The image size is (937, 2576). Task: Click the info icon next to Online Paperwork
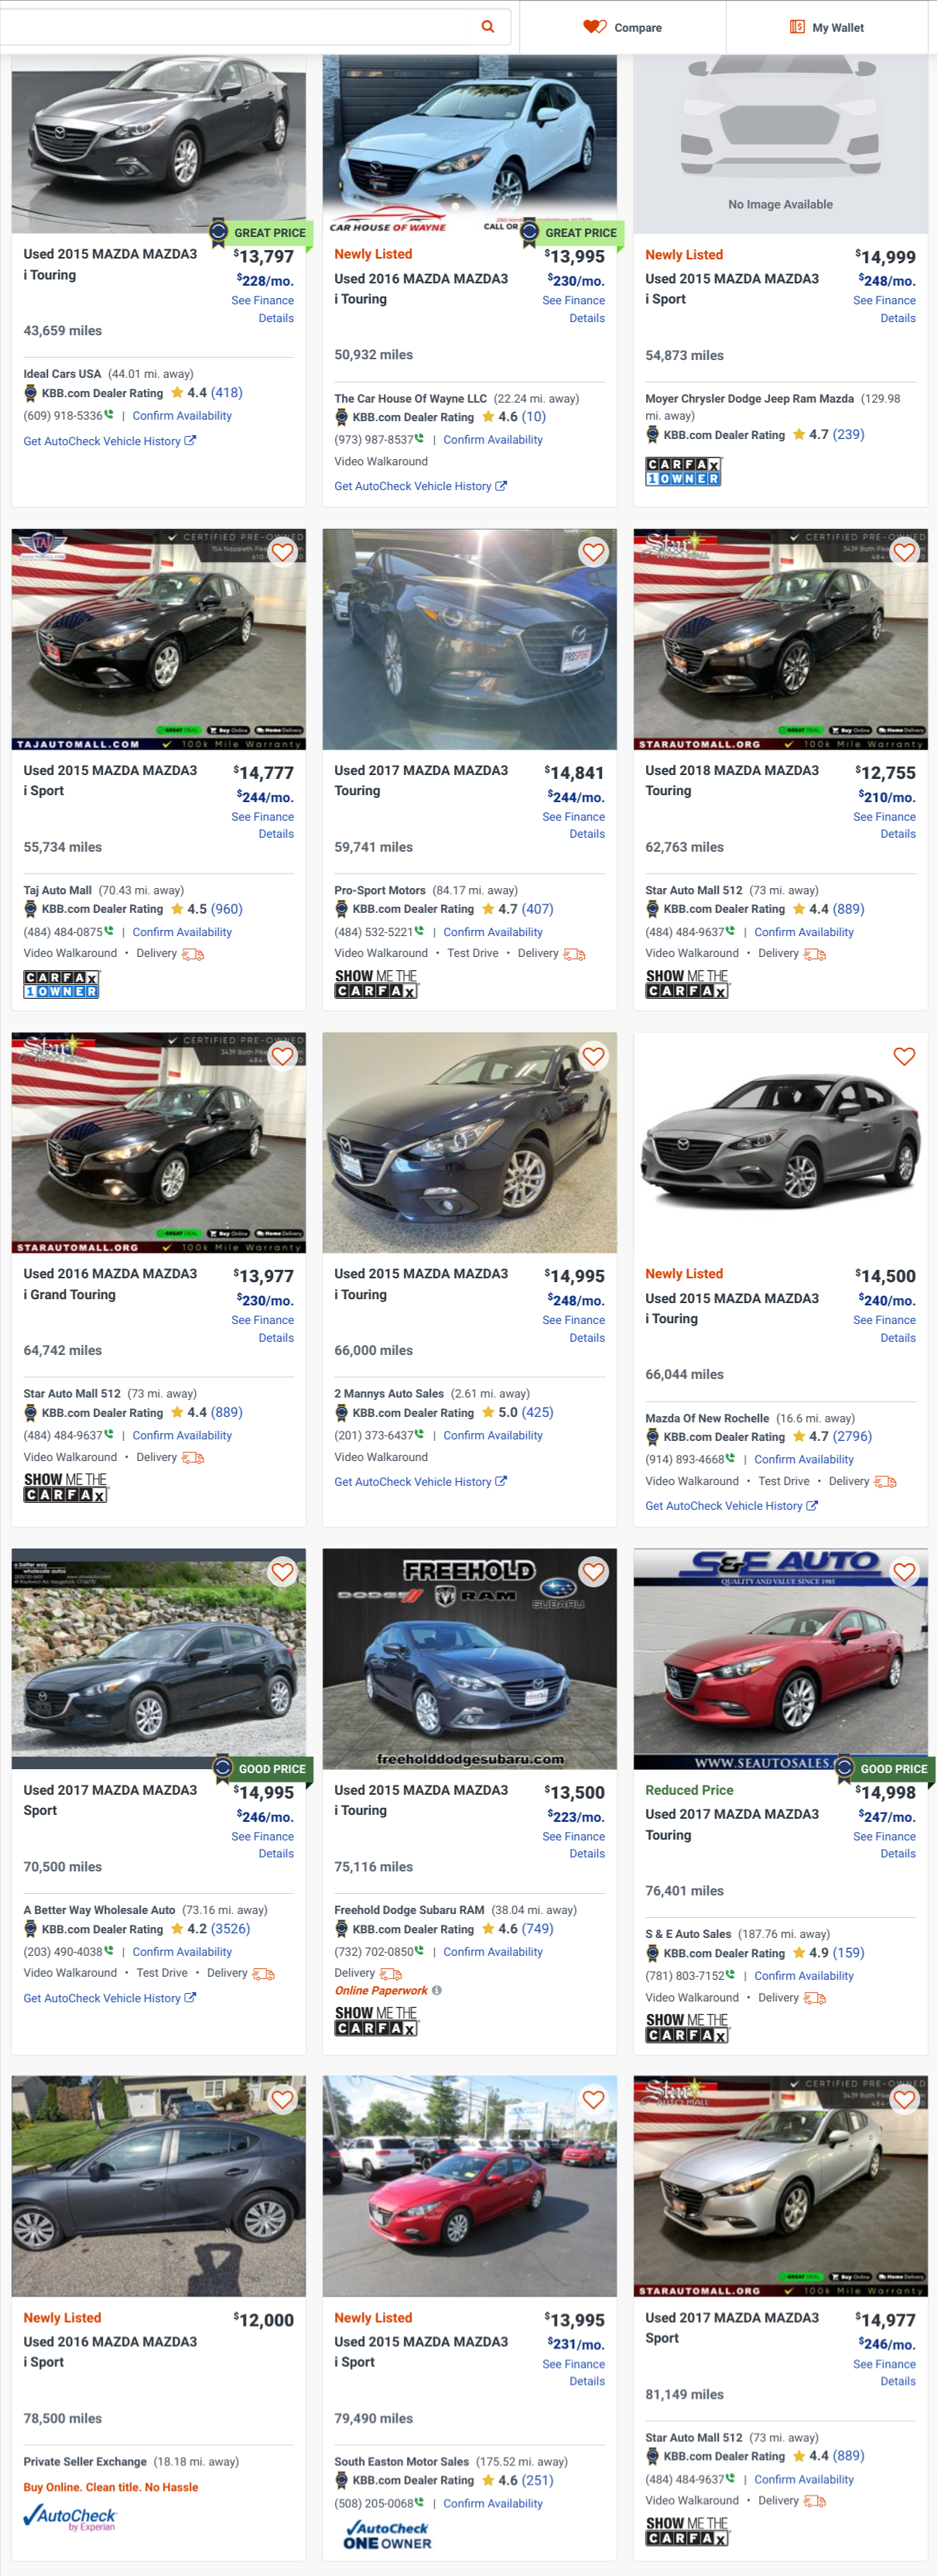point(436,1990)
